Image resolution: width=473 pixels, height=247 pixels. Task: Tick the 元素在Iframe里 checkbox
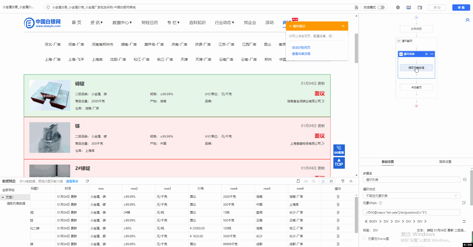[365, 239]
